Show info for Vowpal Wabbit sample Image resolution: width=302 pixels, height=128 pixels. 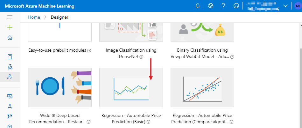[232, 57]
